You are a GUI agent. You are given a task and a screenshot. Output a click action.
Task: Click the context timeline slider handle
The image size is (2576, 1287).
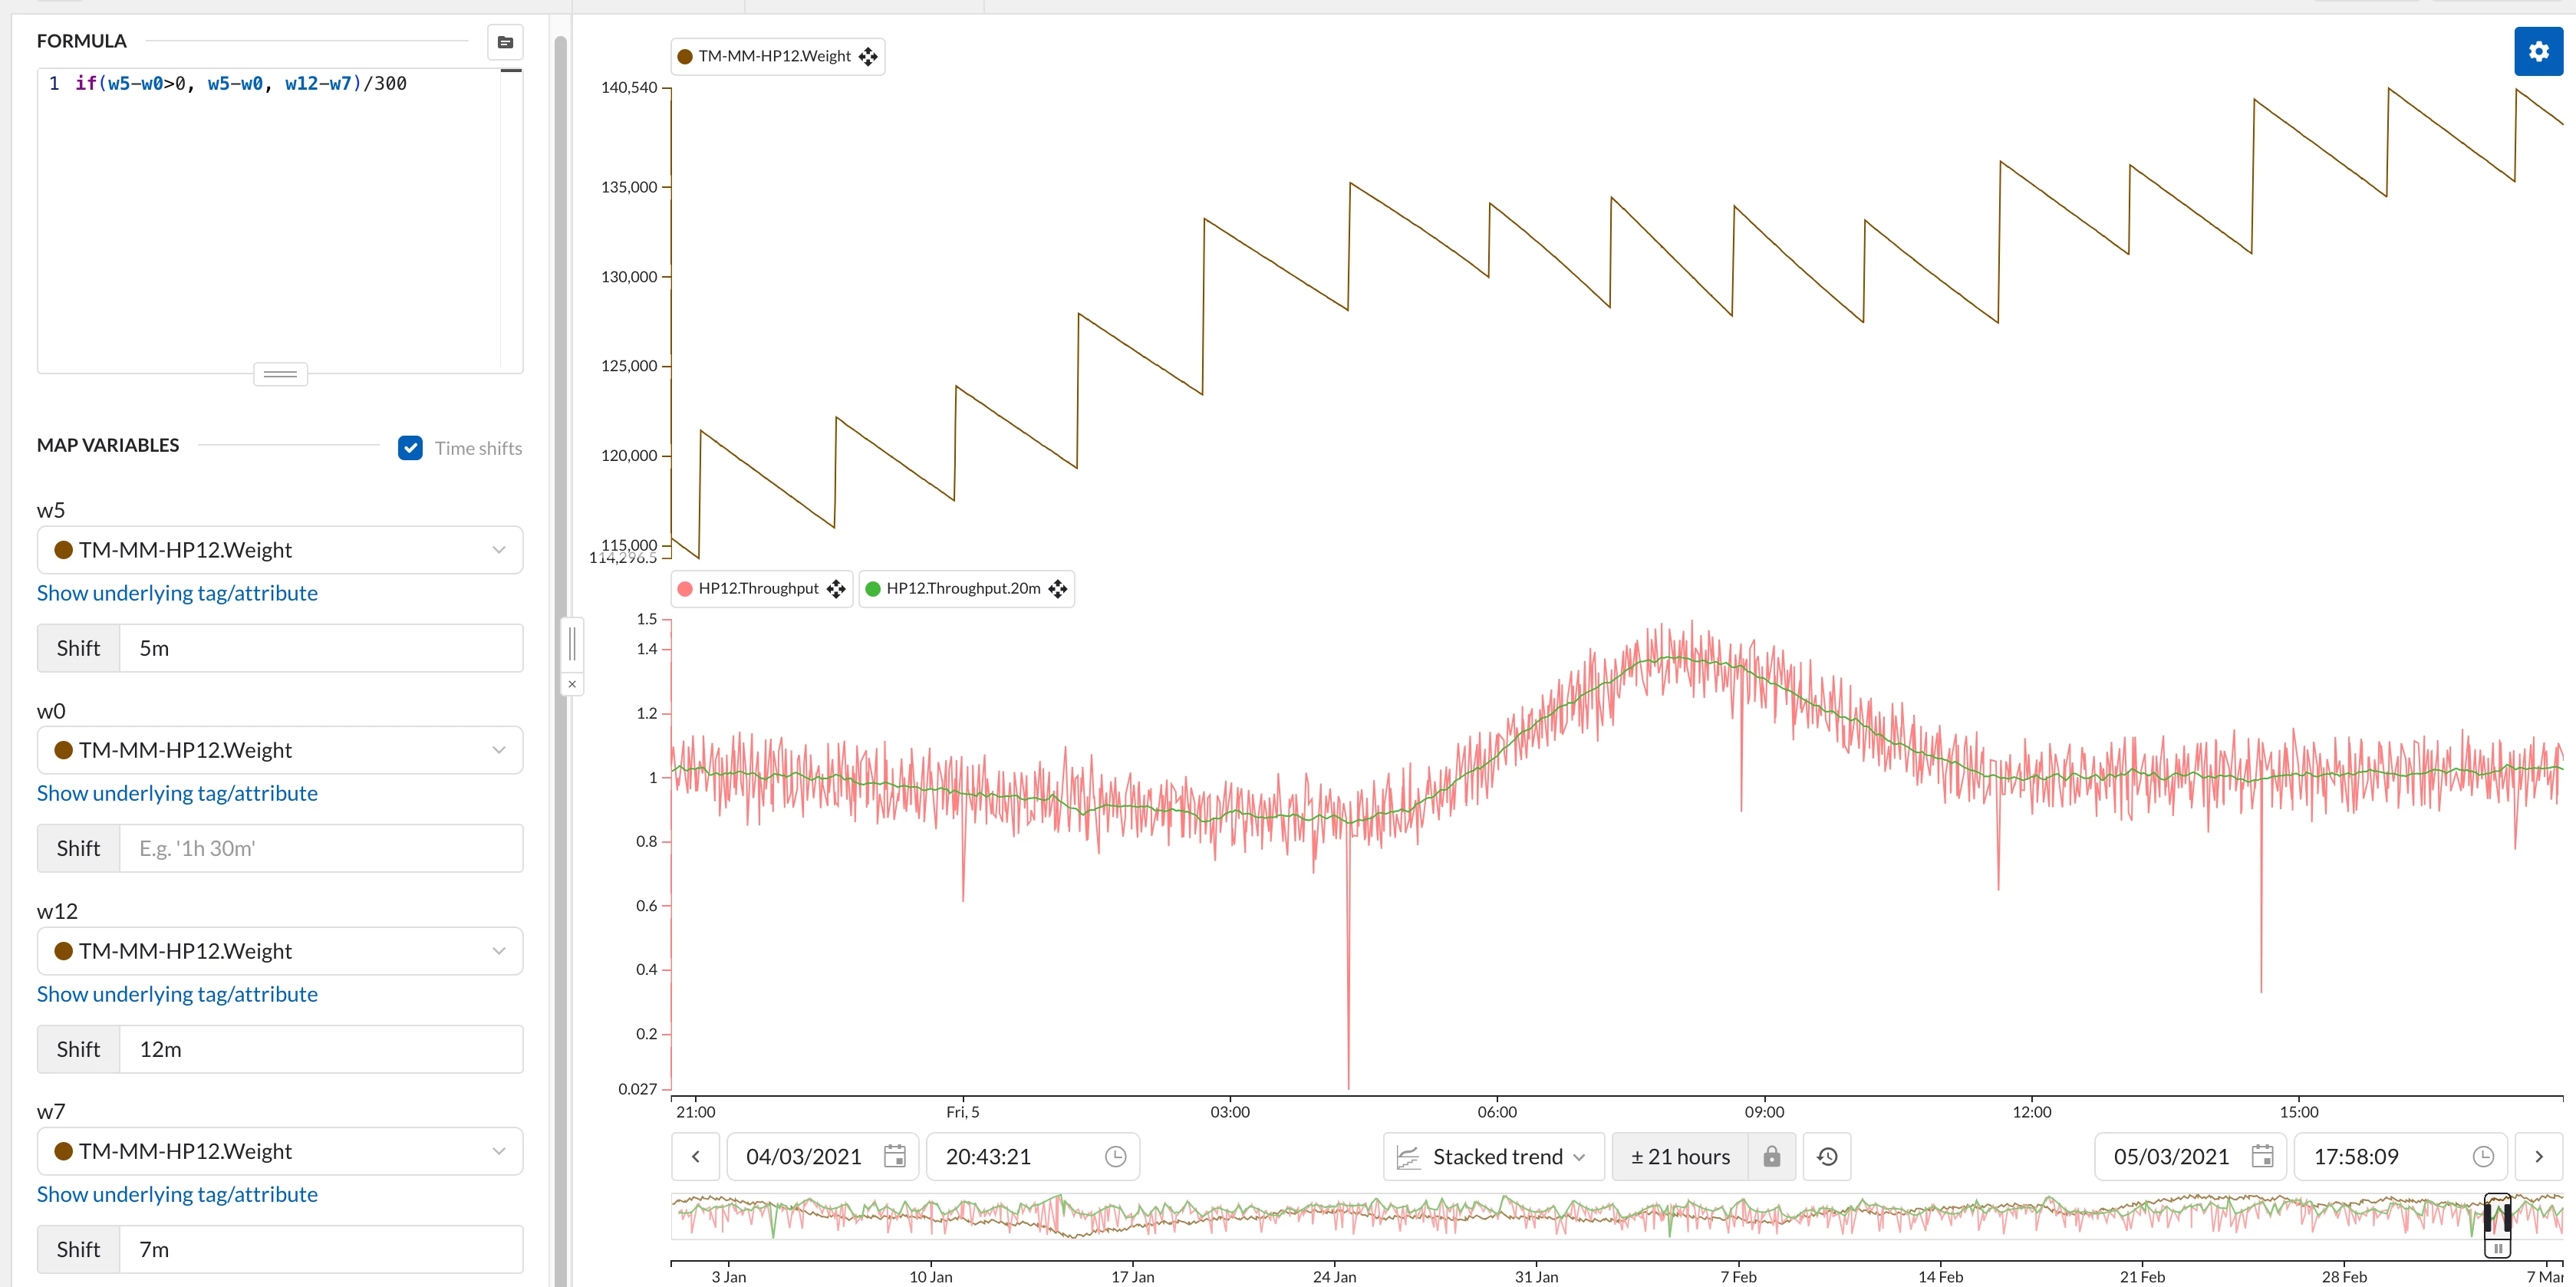2497,1247
